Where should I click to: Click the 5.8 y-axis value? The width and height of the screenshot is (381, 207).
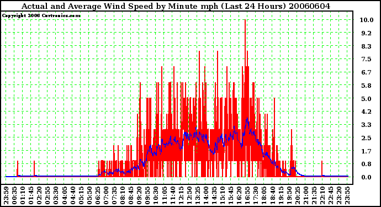pos(367,86)
